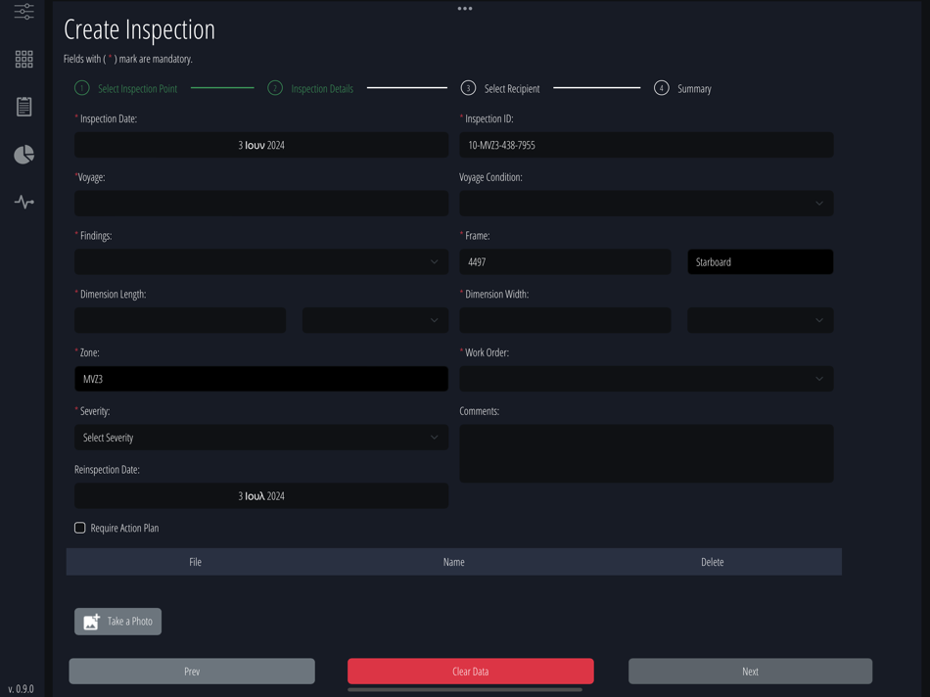Click the Delete column header
The height and width of the screenshot is (697, 930).
click(713, 562)
